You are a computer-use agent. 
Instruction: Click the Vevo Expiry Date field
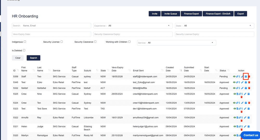(x=51, y=34)
